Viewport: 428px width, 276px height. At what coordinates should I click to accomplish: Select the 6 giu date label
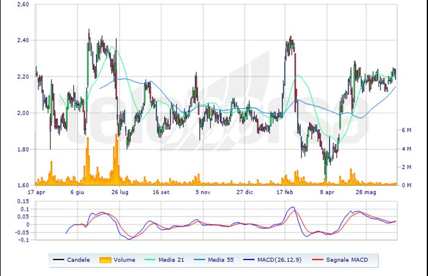pos(77,192)
